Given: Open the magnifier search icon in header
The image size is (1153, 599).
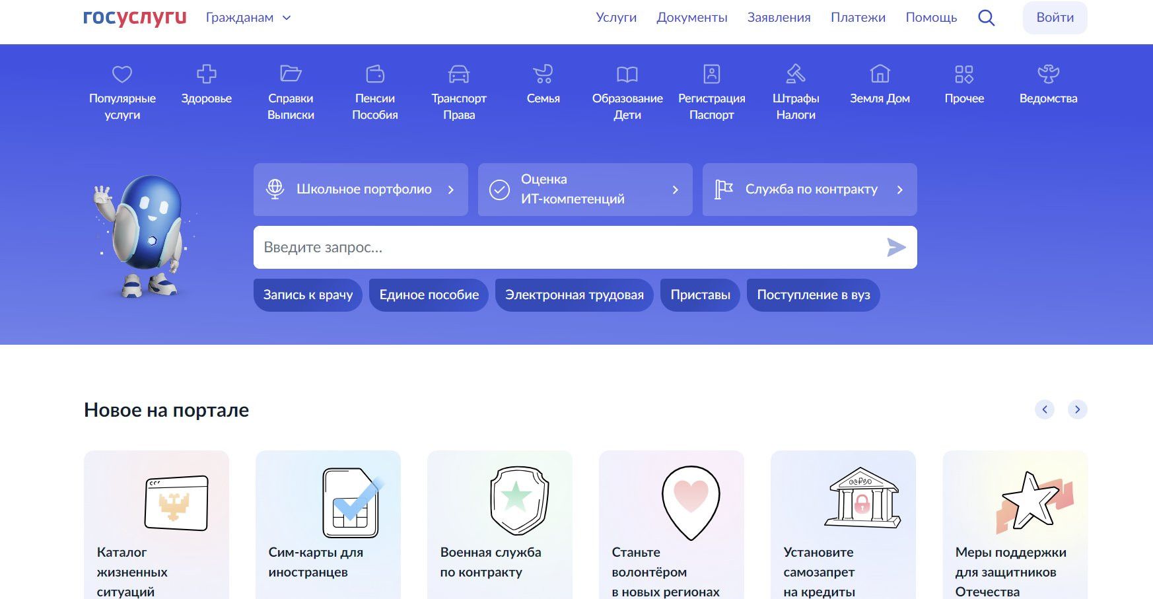Looking at the screenshot, I should click(x=986, y=18).
